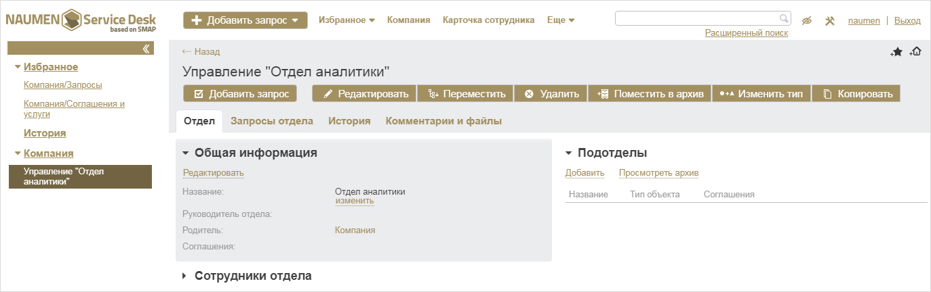The image size is (931, 292).
Task: Click the Расширенный поиск link
Action: [x=746, y=32]
